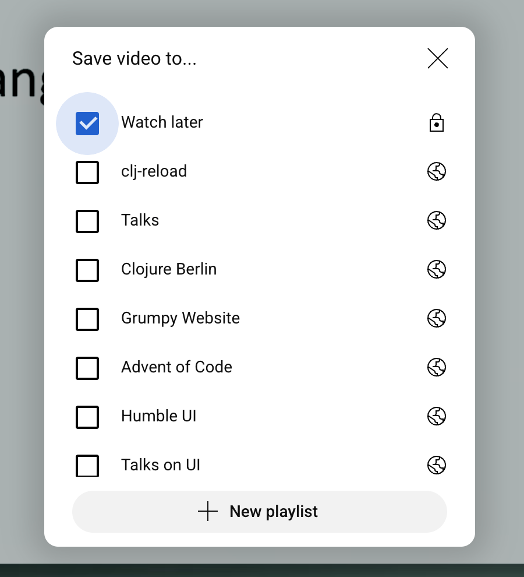Tick the Humble UI checkbox

coord(87,417)
